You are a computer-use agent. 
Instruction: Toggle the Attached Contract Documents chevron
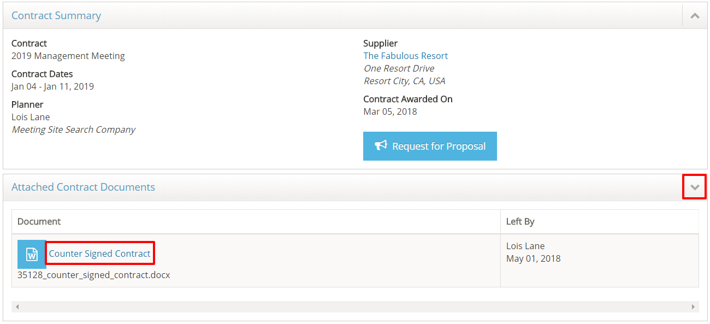tap(695, 187)
